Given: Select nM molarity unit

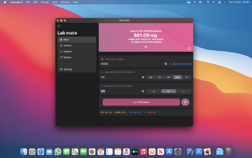Looking at the screenshot, I should (160, 77).
